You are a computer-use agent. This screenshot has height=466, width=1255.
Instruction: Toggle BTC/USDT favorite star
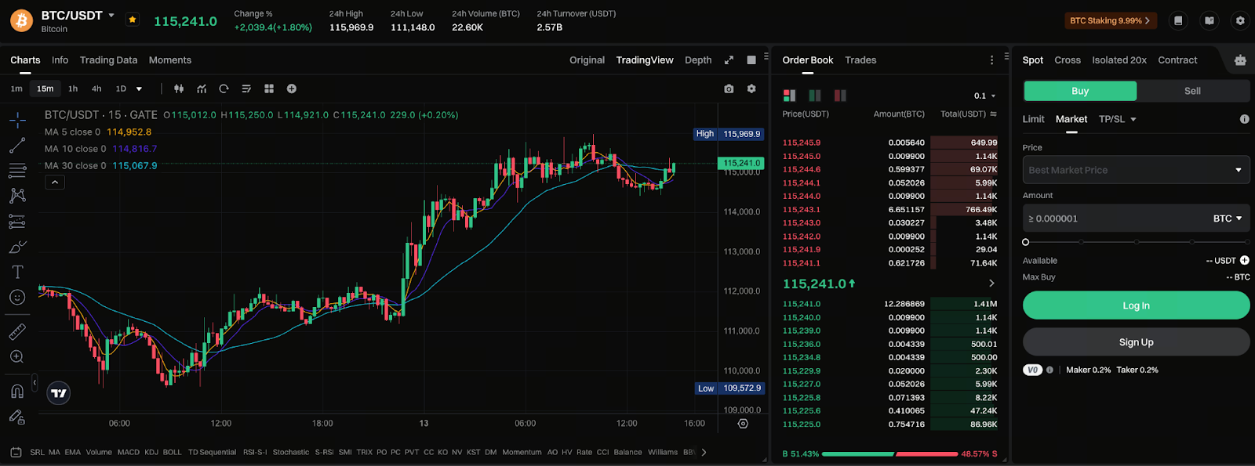tap(133, 20)
